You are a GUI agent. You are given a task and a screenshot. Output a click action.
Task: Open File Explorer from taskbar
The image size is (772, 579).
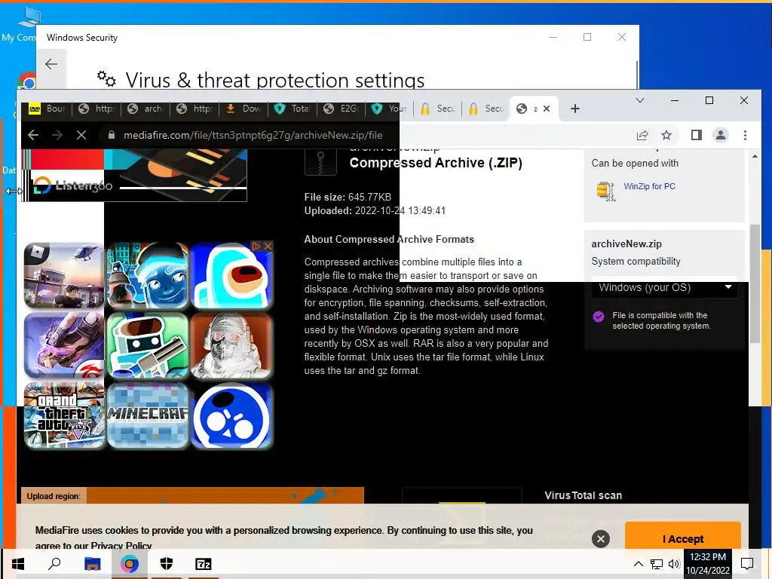(92, 564)
